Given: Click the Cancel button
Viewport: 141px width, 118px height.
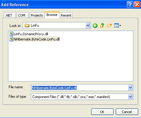Looking at the screenshot, I should pos(127,112).
